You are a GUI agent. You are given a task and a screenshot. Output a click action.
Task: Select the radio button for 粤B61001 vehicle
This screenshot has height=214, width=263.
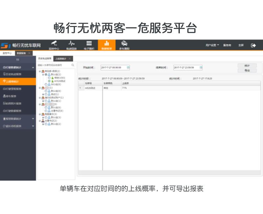point(49,78)
